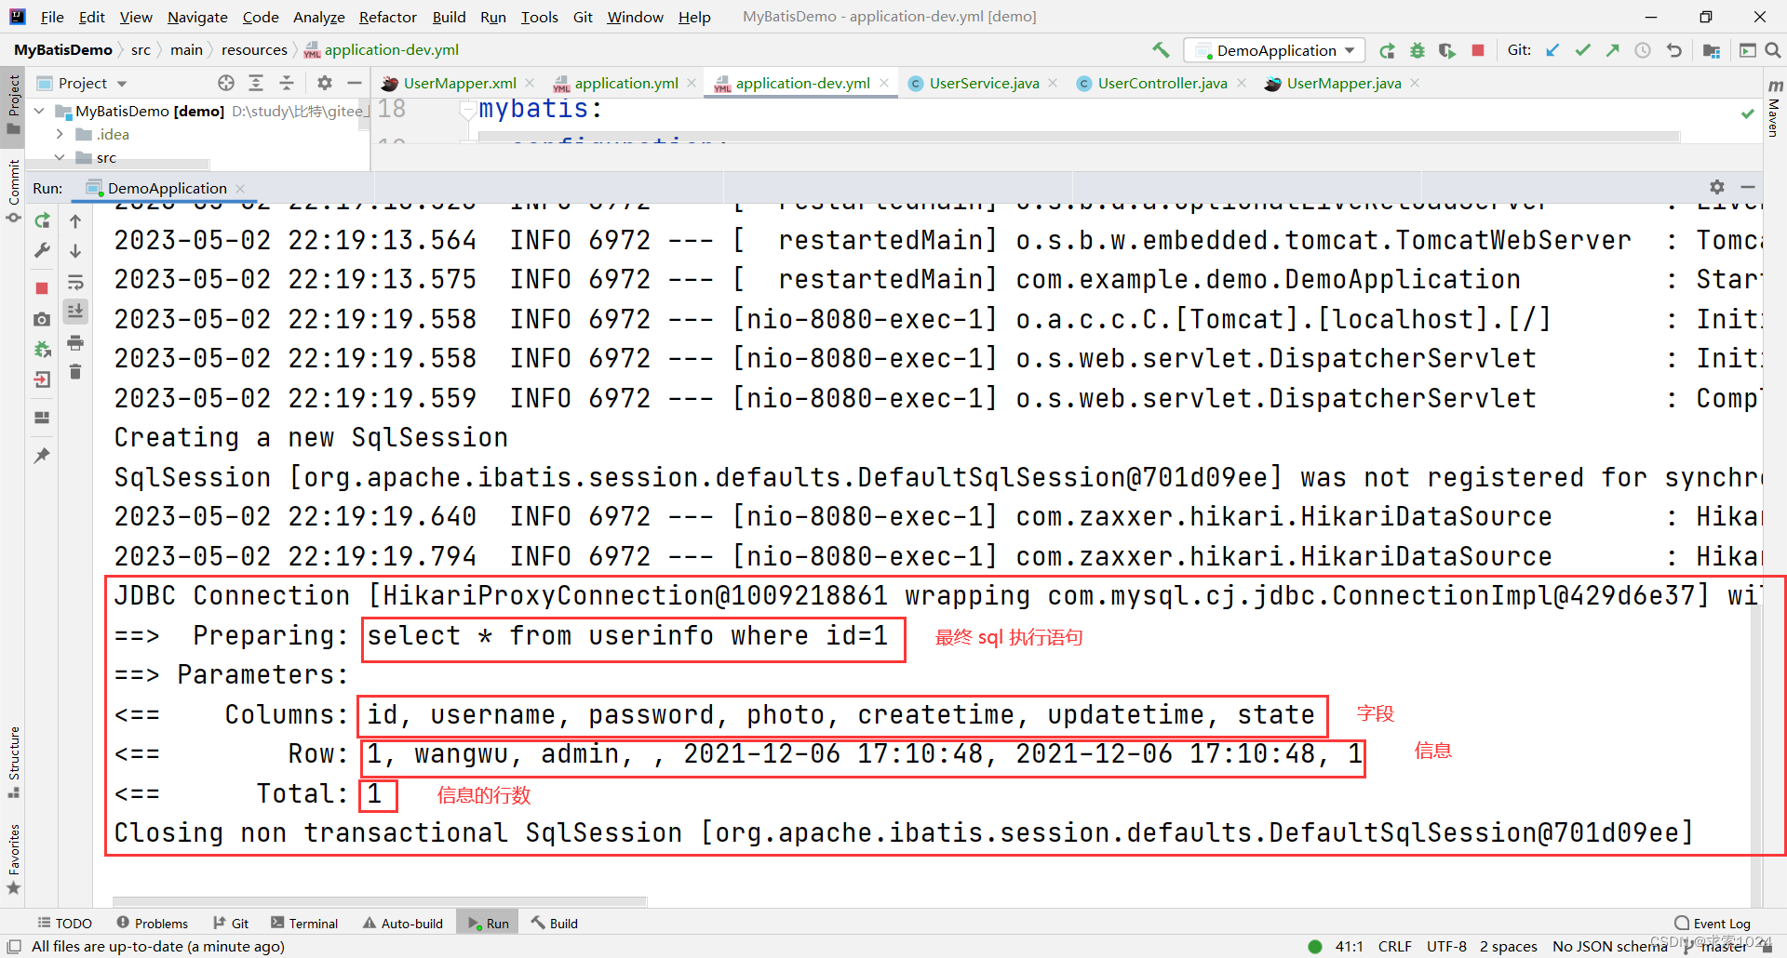The image size is (1787, 958).
Task: Toggle scroll to end in console
Action: (75, 312)
